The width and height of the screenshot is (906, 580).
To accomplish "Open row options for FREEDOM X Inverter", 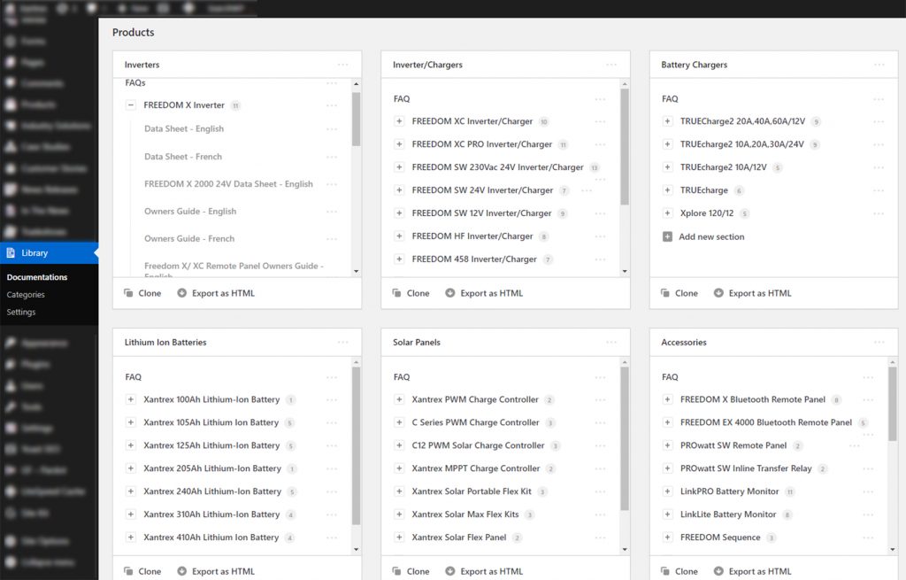I will [332, 105].
